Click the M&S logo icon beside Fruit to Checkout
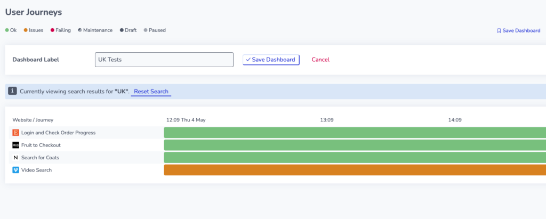The image size is (546, 219). [x=15, y=145]
